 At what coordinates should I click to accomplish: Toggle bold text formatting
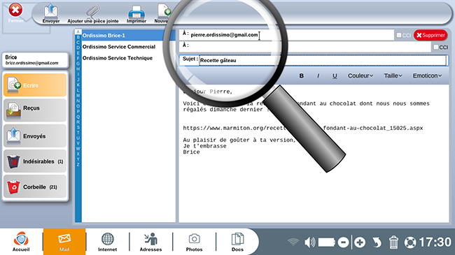coord(302,76)
